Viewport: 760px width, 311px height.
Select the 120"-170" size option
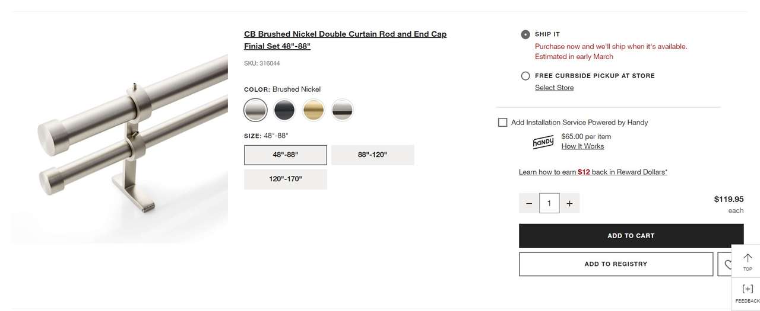(x=286, y=179)
